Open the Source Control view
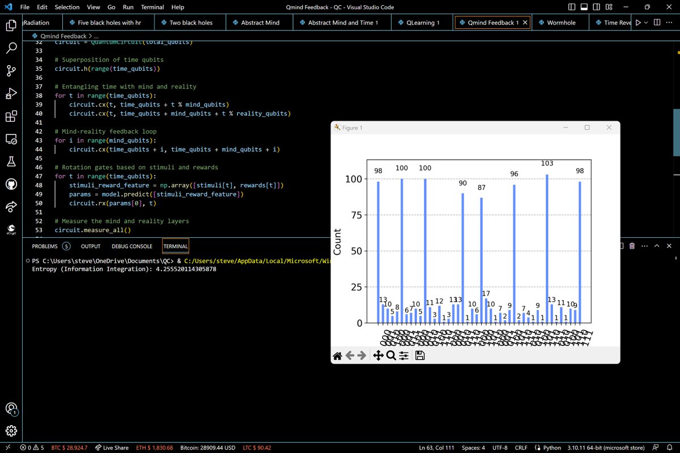 (11, 70)
